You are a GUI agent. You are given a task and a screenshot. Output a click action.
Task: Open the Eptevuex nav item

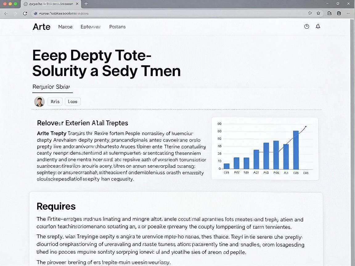pos(91,27)
